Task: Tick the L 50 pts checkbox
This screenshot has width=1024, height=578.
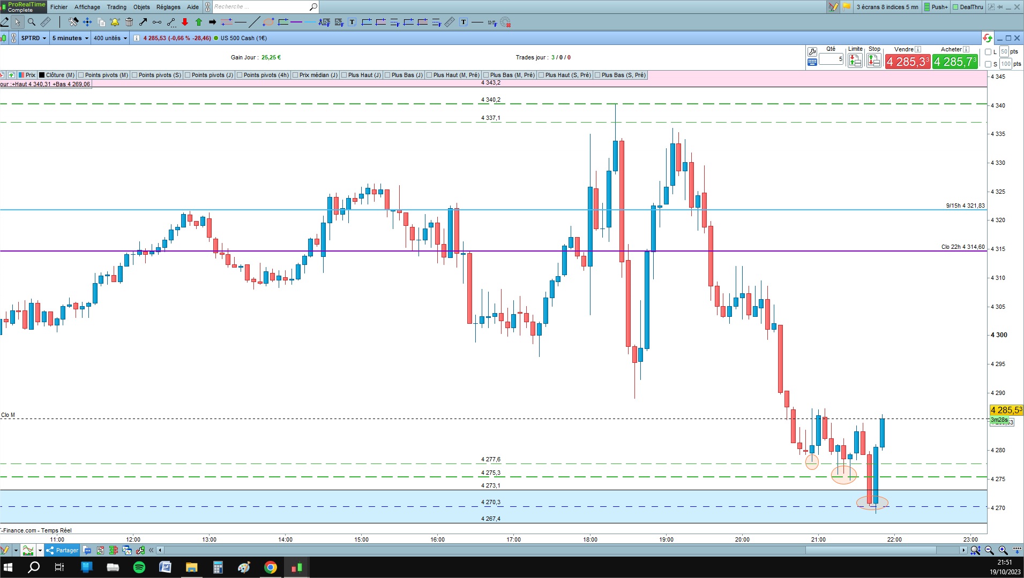Action: click(x=988, y=52)
